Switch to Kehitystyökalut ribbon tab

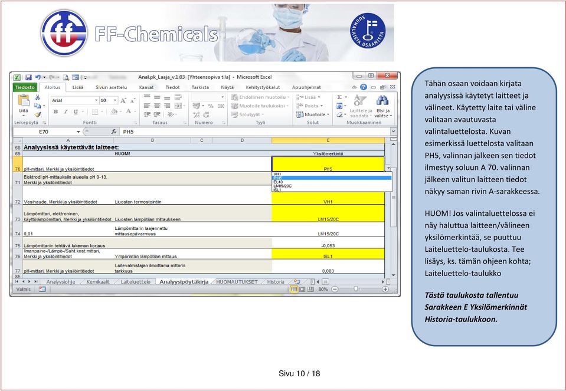point(263,87)
